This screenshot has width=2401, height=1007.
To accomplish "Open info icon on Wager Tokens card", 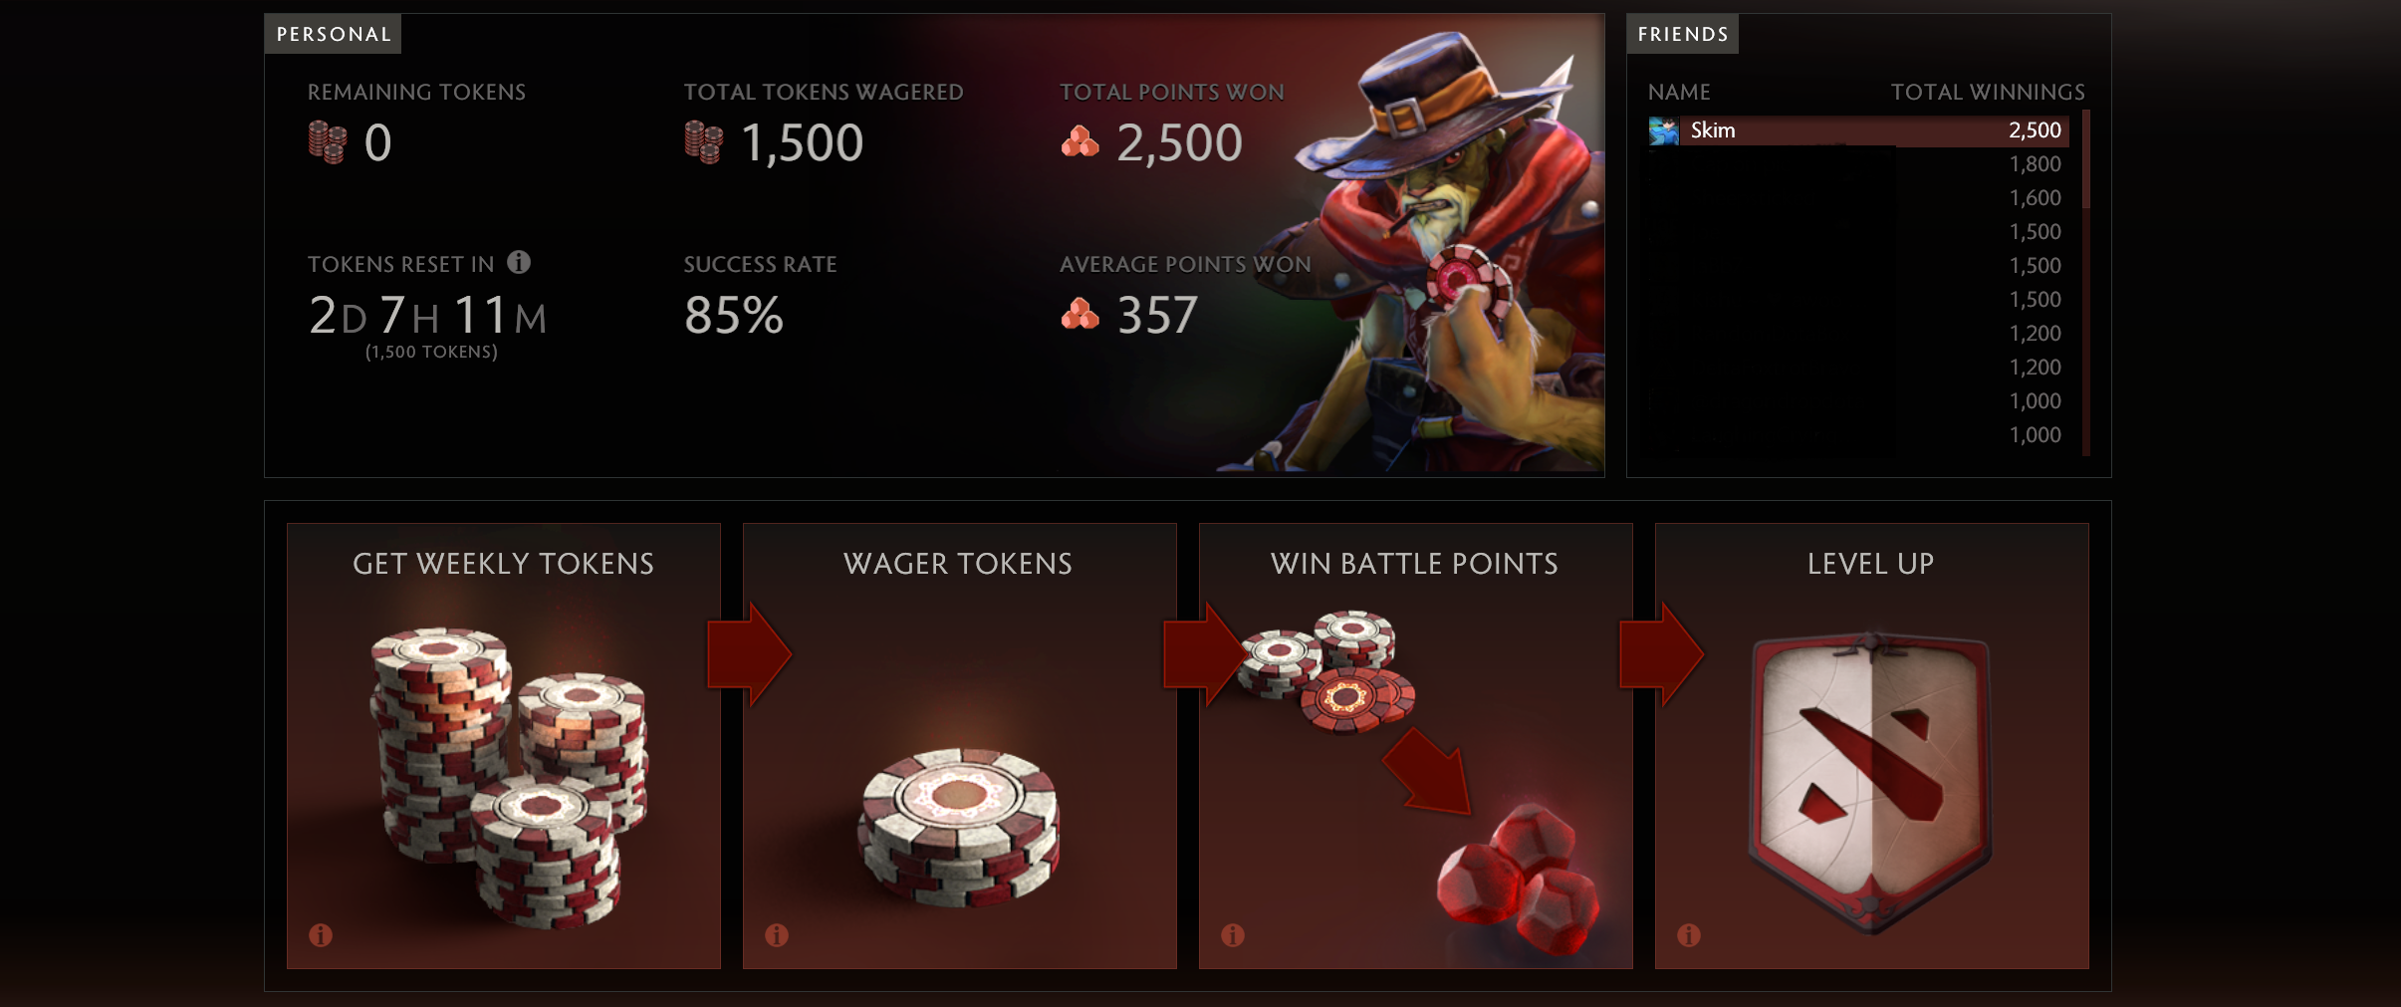I will pyautogui.click(x=777, y=935).
